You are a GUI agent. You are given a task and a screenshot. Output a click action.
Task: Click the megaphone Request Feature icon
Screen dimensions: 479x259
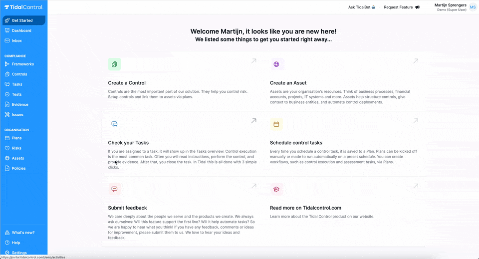(417, 7)
